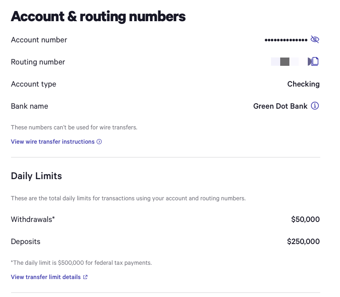This screenshot has width=340, height=297.
Task: Click the $50,000 withdrawals limit
Action: pos(305,219)
